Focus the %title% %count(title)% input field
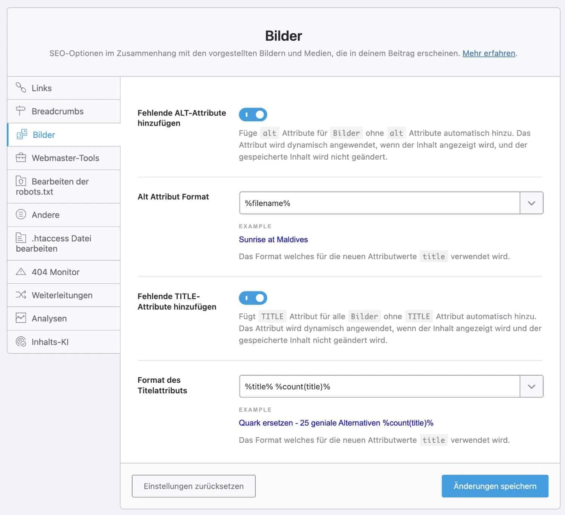 click(x=379, y=387)
